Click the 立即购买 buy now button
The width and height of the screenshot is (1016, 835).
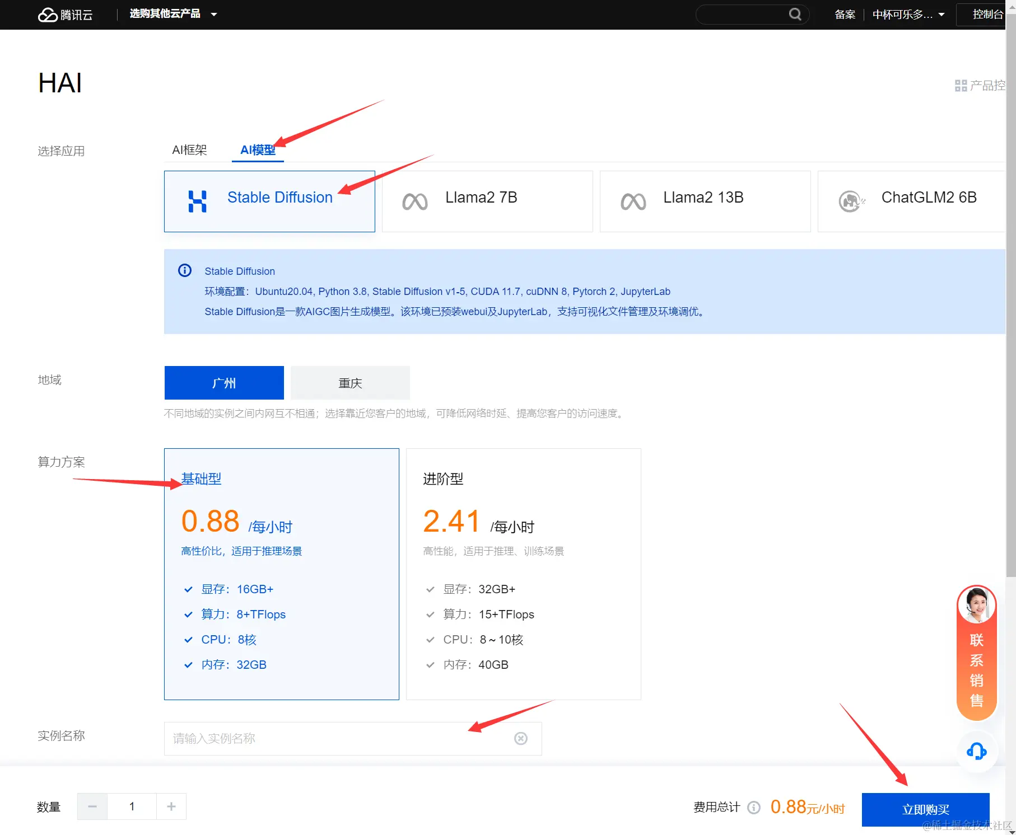point(925,809)
